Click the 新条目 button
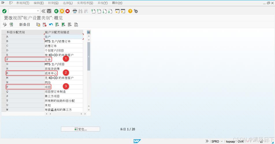Viewport: 275px width, 144px height. 25,25
